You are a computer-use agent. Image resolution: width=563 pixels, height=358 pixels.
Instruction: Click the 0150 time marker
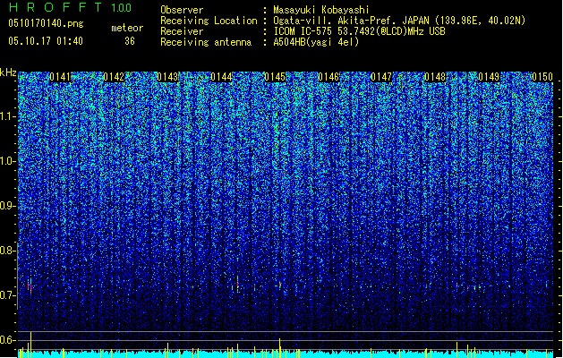coord(542,77)
